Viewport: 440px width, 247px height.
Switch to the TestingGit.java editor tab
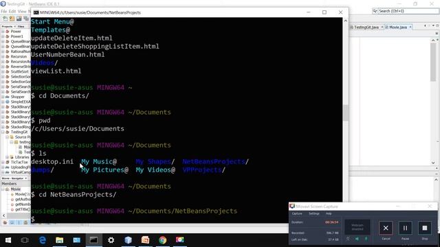pyautogui.click(x=366, y=27)
